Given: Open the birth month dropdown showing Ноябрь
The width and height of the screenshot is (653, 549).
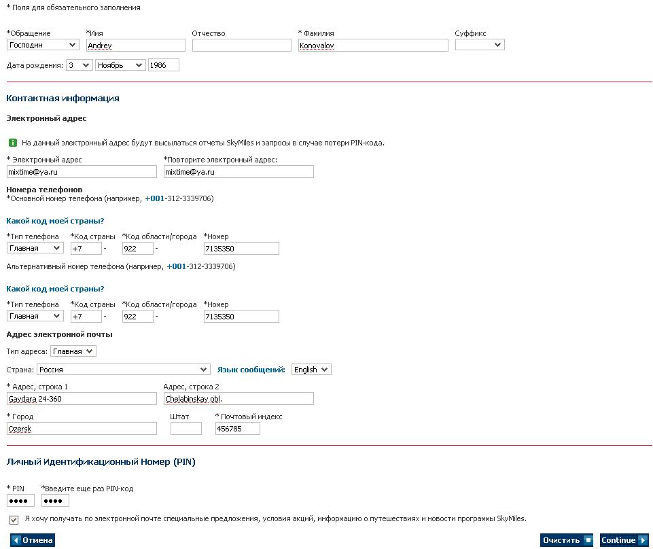Looking at the screenshot, I should pos(120,65).
